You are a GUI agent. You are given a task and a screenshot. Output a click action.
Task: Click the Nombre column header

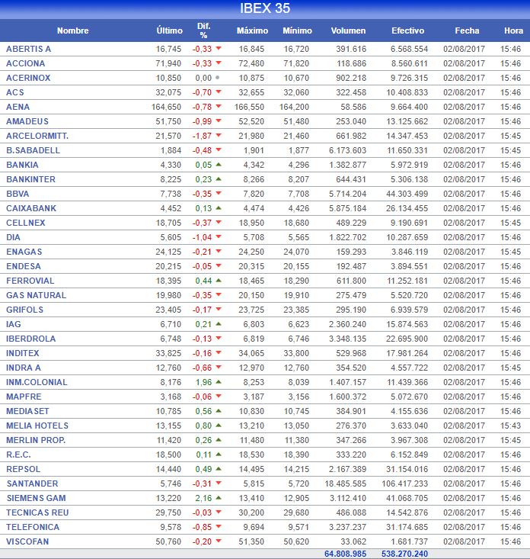point(72,31)
